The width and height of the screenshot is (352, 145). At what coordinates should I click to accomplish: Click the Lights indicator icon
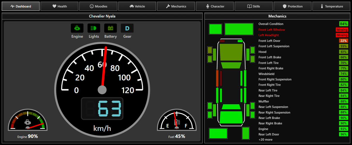coord(94,28)
